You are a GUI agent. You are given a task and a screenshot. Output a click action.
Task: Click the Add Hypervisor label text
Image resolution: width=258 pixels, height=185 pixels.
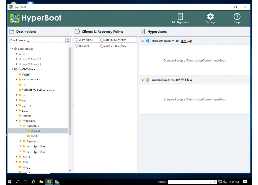coord(180,22)
